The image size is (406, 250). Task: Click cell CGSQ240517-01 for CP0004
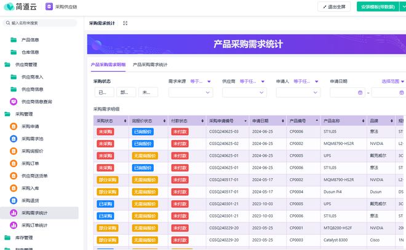click(224, 192)
